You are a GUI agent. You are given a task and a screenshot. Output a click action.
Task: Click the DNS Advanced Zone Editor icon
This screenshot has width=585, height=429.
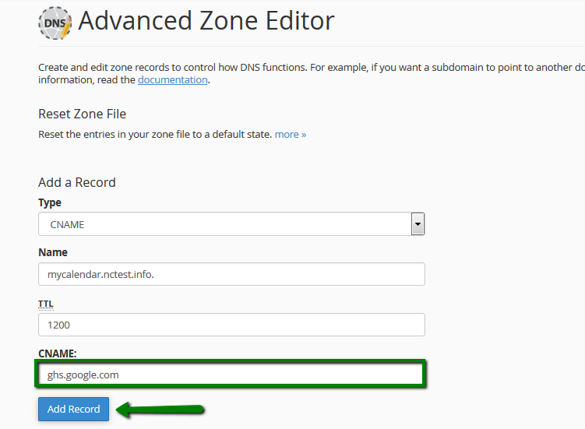click(x=55, y=23)
